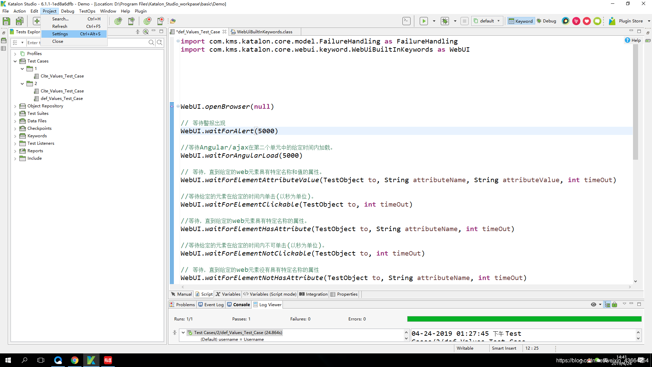
Task: Click the red bars circle icon
Action: (576, 21)
